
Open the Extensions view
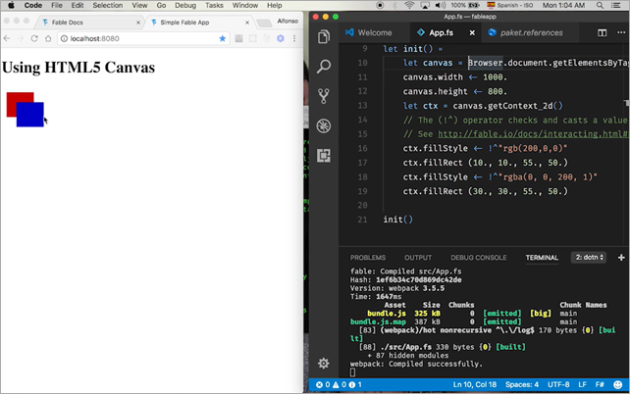click(324, 156)
